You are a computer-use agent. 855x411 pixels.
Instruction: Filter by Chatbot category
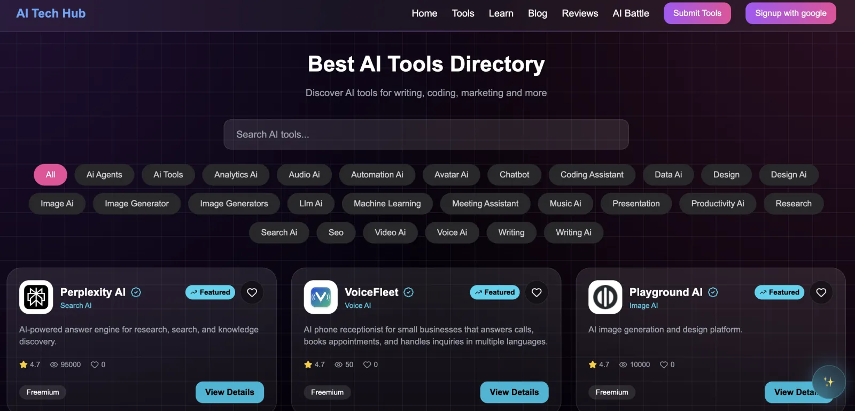tap(515, 175)
